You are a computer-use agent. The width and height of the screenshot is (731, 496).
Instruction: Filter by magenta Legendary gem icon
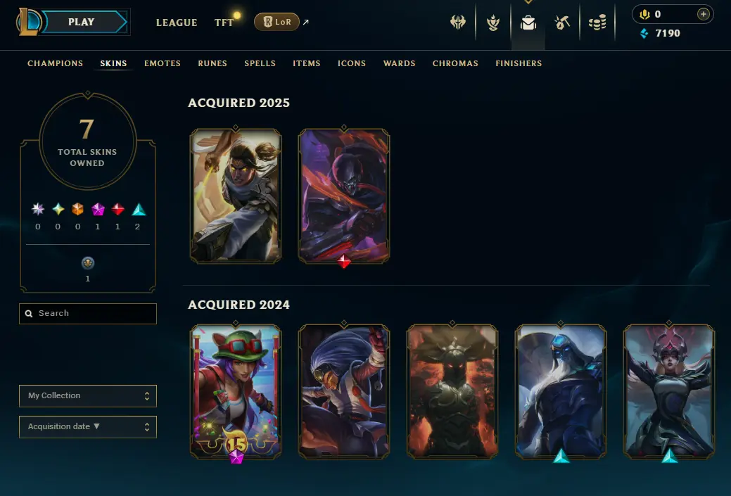pos(98,210)
